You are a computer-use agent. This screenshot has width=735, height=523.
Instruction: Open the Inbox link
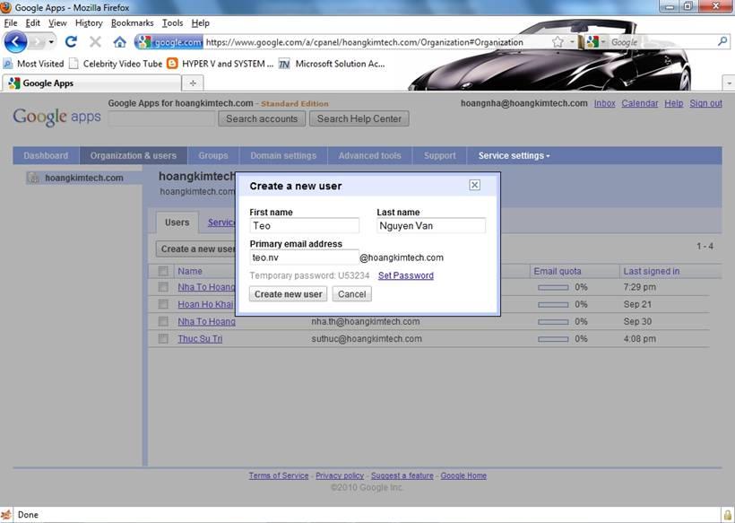pos(605,103)
